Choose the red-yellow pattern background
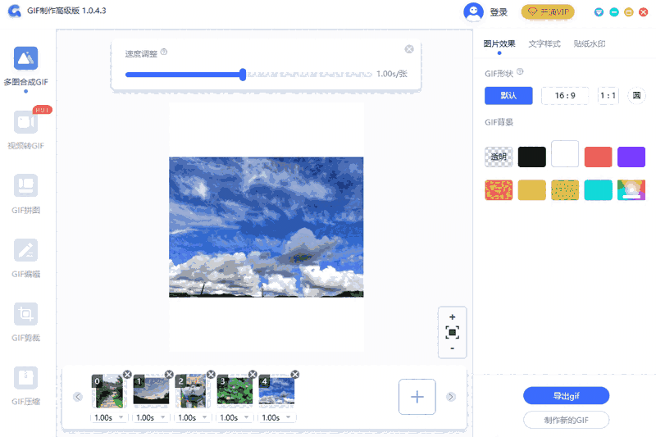656x437 pixels. (499, 190)
